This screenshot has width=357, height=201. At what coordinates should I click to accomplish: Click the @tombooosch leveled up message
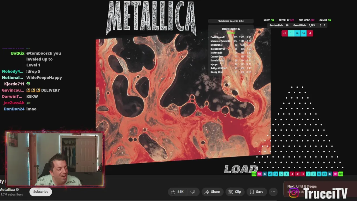[44, 59]
